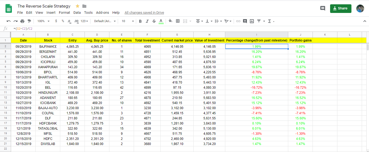Select the DIVISLAB cell
The image size is (369, 152).
[x=48, y=144]
